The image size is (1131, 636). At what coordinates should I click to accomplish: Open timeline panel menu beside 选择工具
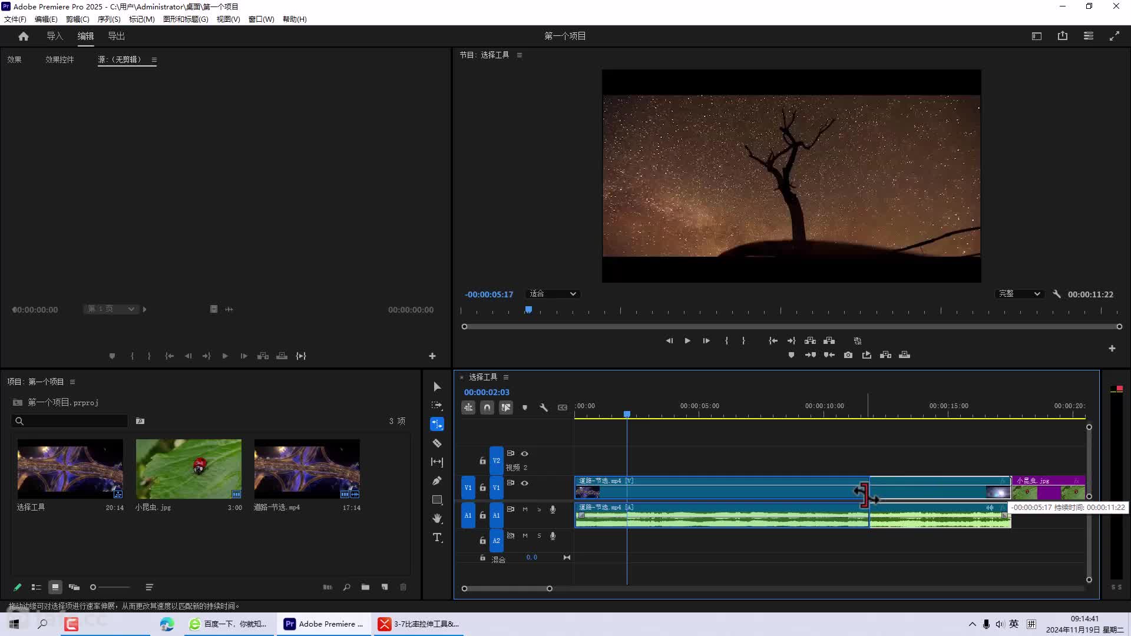(x=506, y=377)
